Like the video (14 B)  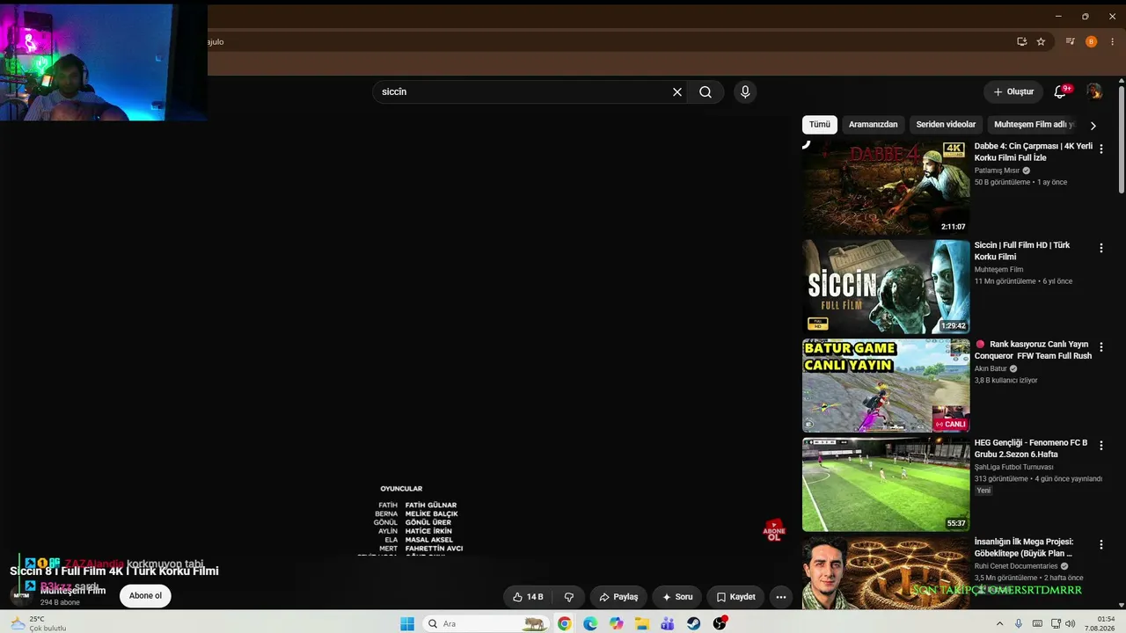tap(528, 597)
